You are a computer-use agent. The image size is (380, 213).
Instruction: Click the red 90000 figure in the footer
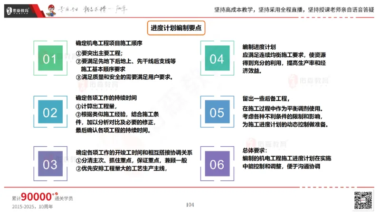(x=37, y=197)
